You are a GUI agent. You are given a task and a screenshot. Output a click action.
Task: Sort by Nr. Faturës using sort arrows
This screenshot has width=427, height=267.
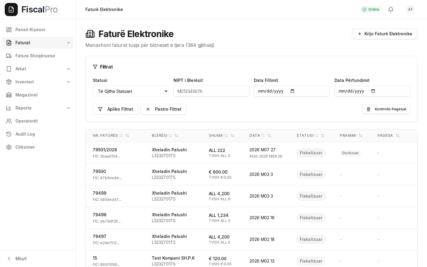click(x=127, y=136)
